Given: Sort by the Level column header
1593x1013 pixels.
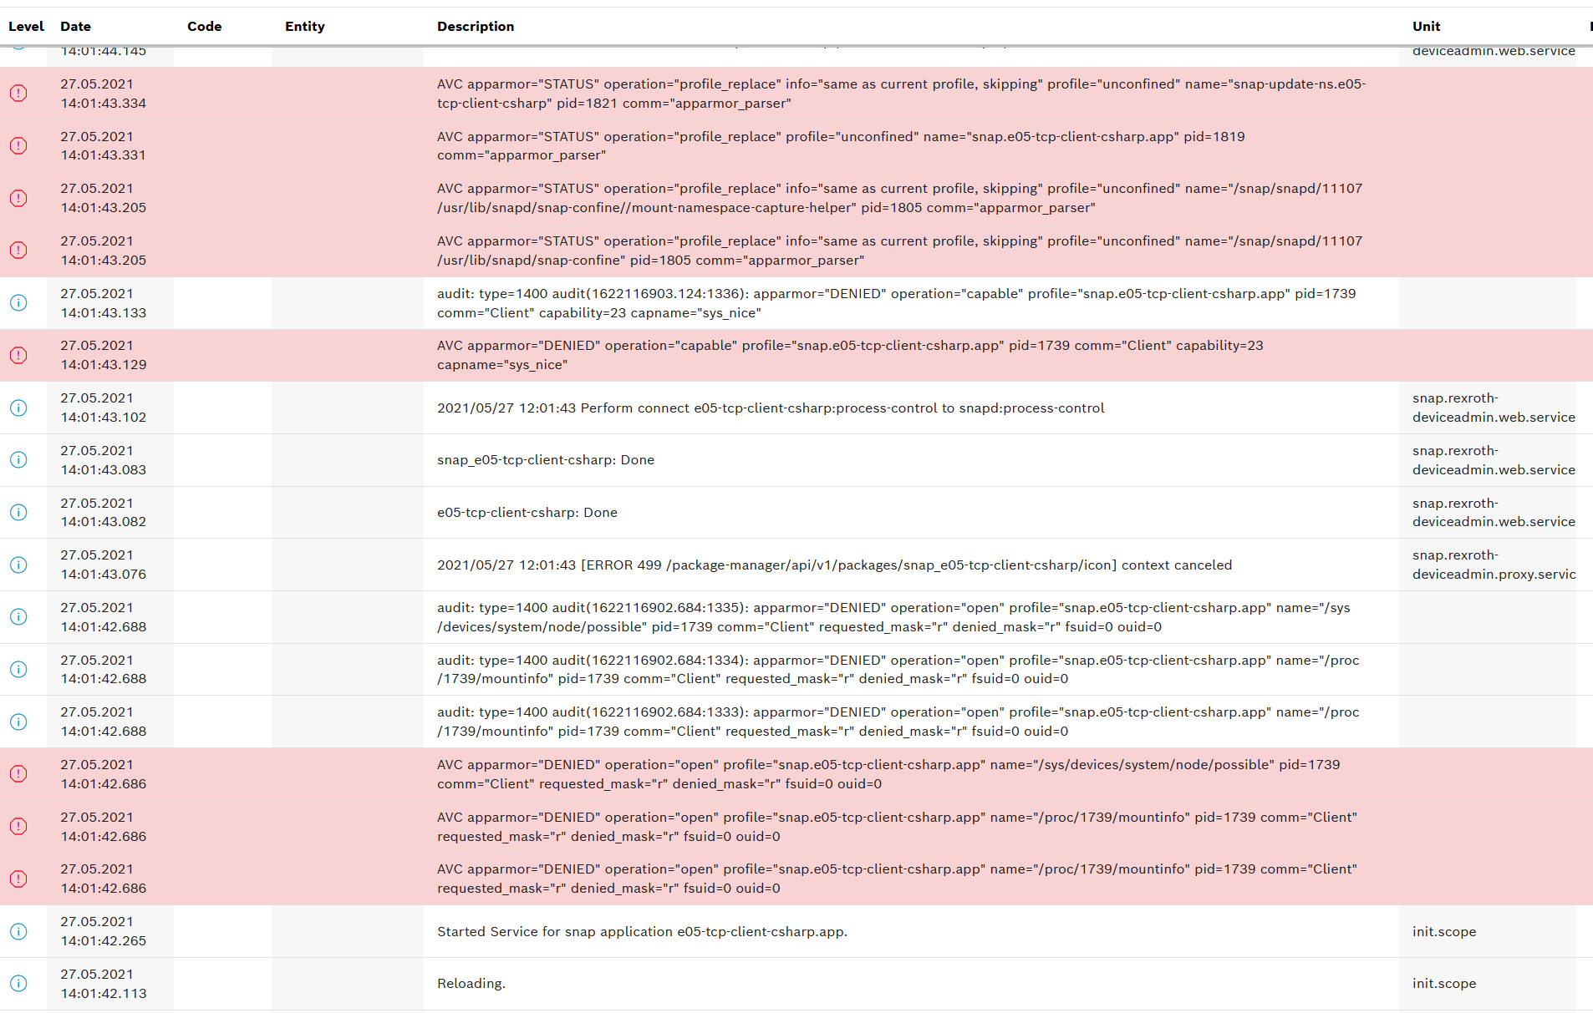Looking at the screenshot, I should [x=26, y=27].
